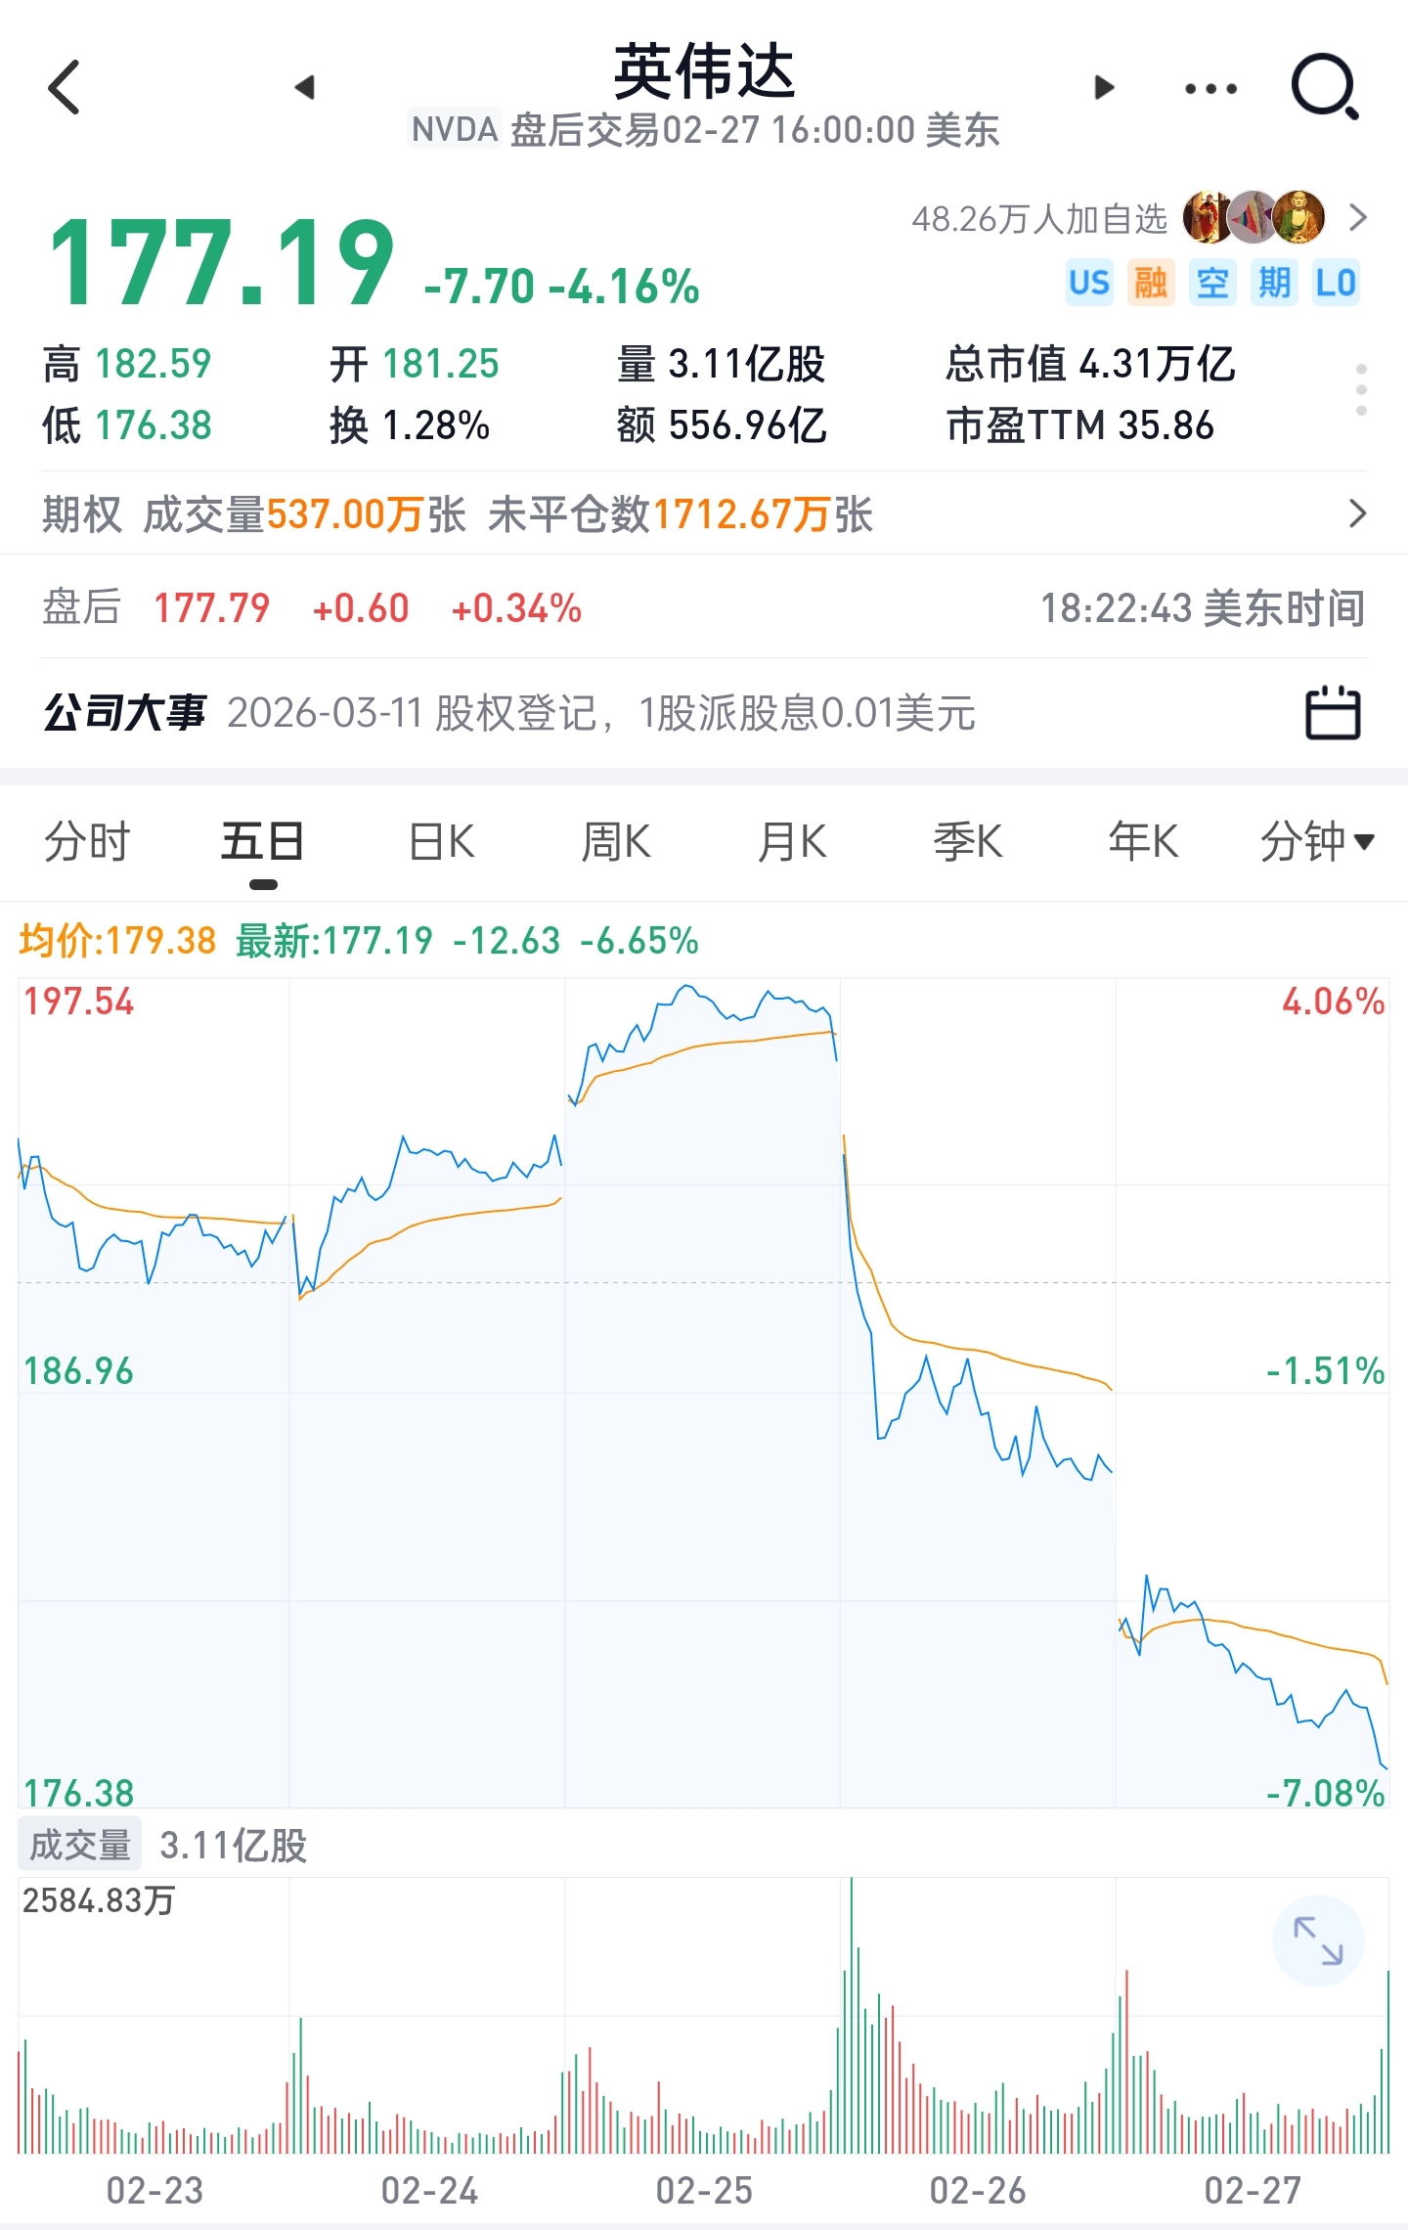The height and width of the screenshot is (2230, 1408).
Task: Tap the 期 options tag badge
Action: pos(1273,283)
